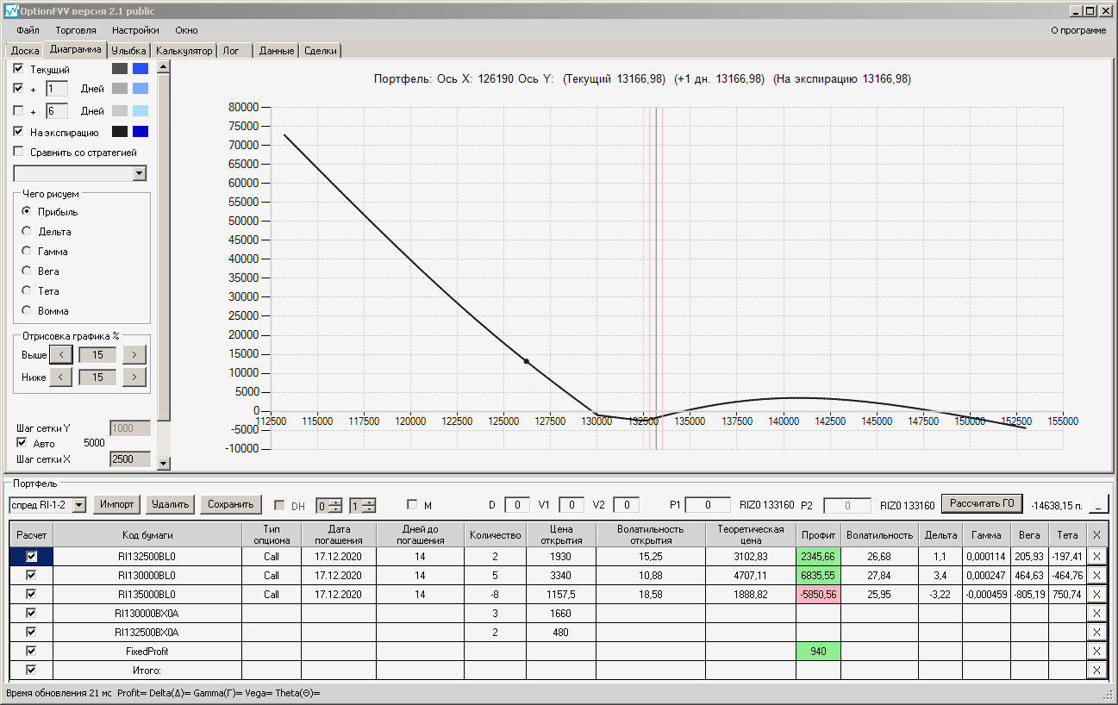Increase the Выше clipping percent with right arrow

point(134,354)
